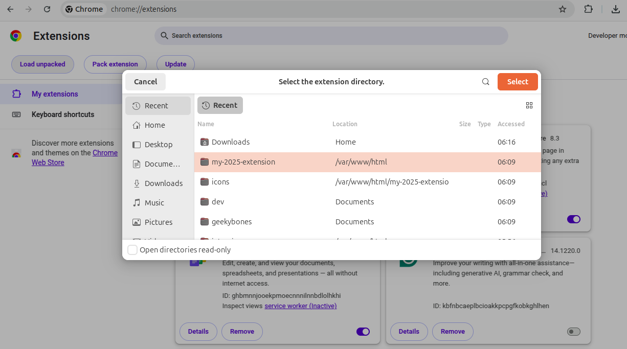Click the search icon in file dialog header

486,82
